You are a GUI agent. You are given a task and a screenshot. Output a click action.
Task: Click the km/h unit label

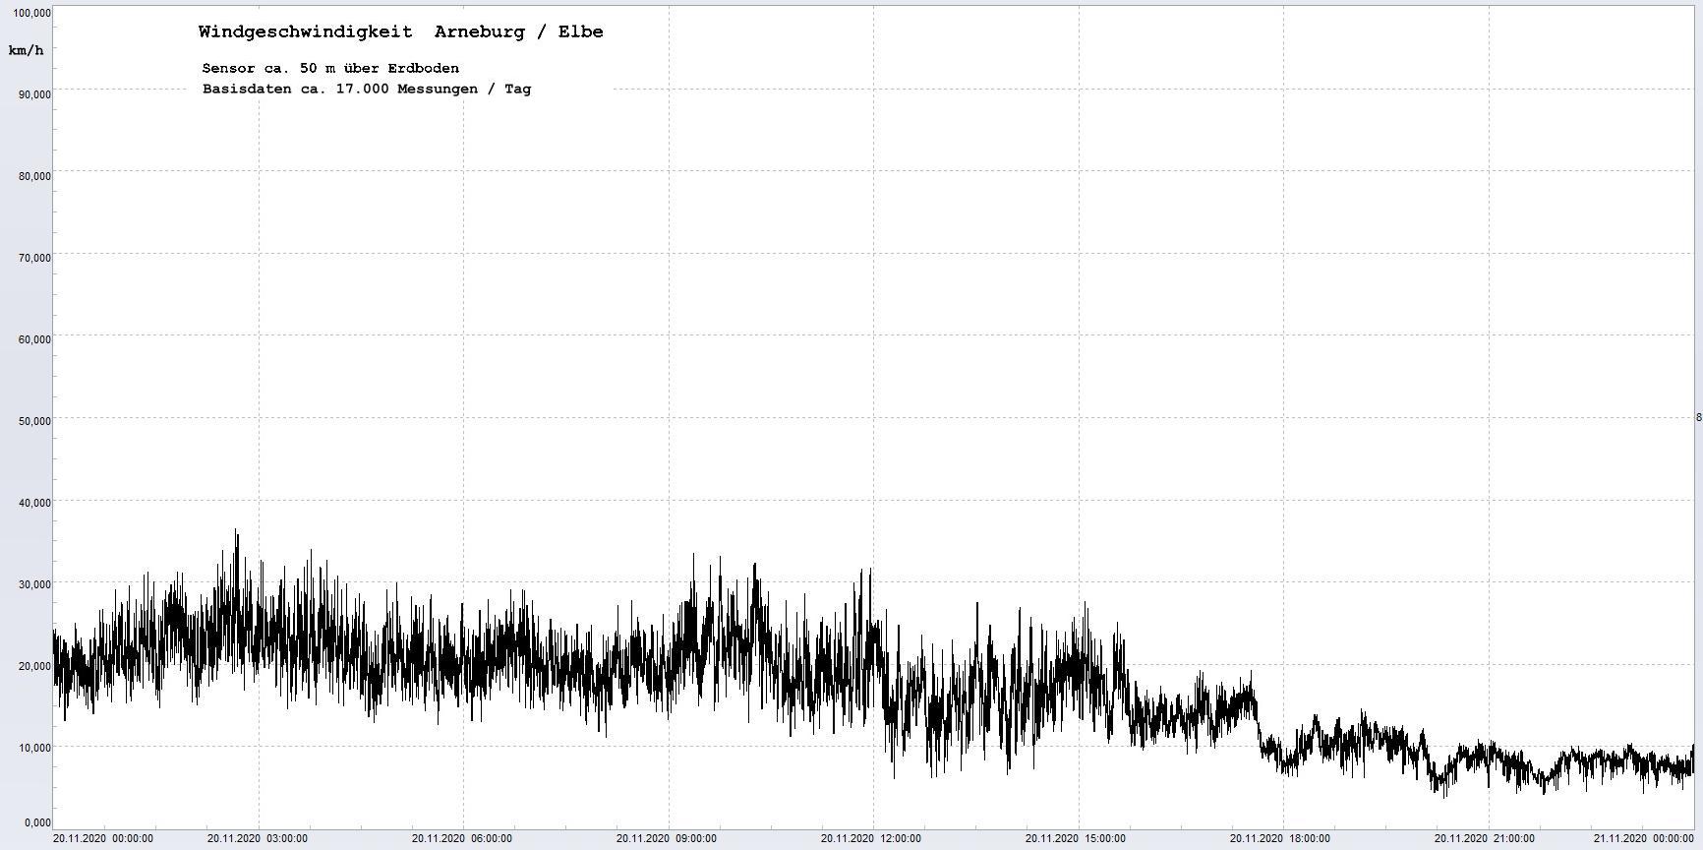point(26,50)
